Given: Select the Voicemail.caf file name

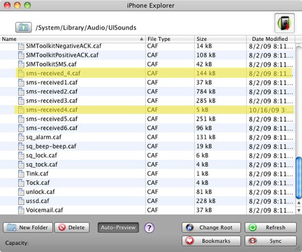Looking at the screenshot, I should [x=44, y=210].
